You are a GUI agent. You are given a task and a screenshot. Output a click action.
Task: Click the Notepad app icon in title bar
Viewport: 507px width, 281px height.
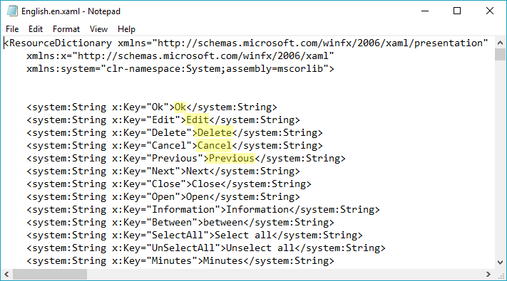12,11
